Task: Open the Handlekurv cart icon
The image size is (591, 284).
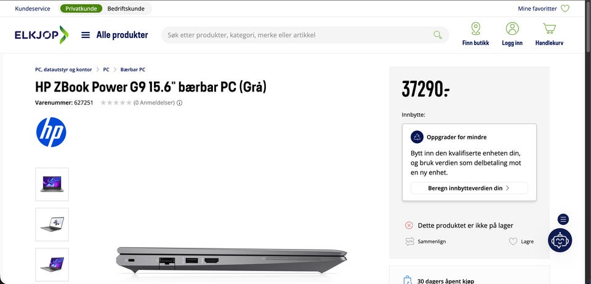Action: coord(549,29)
